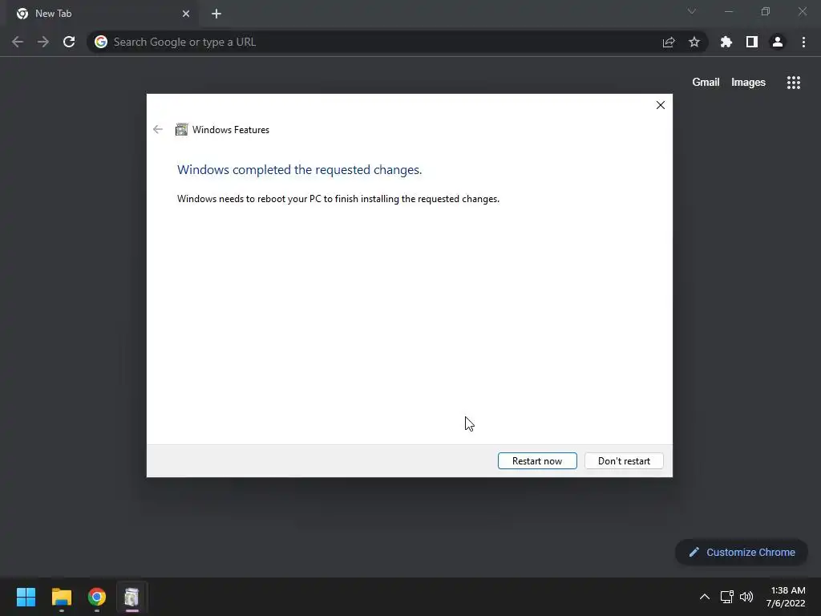Open the network status tray icon
Viewport: 821px width, 616px height.
coord(726,597)
